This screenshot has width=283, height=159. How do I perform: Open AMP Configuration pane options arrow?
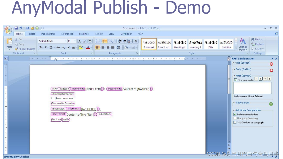point(272,59)
